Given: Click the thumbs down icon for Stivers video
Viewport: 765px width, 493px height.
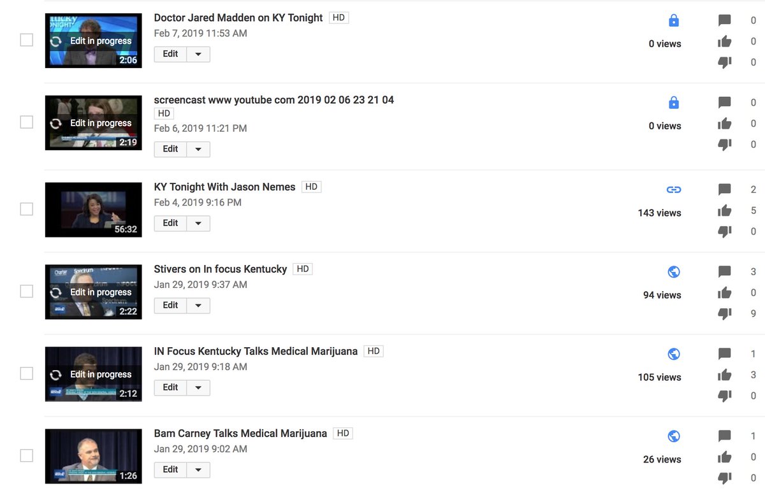Looking at the screenshot, I should (724, 313).
